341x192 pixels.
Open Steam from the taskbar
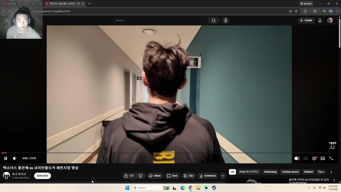(x=214, y=188)
